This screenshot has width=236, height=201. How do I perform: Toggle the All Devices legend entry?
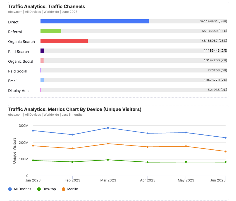click(20, 189)
